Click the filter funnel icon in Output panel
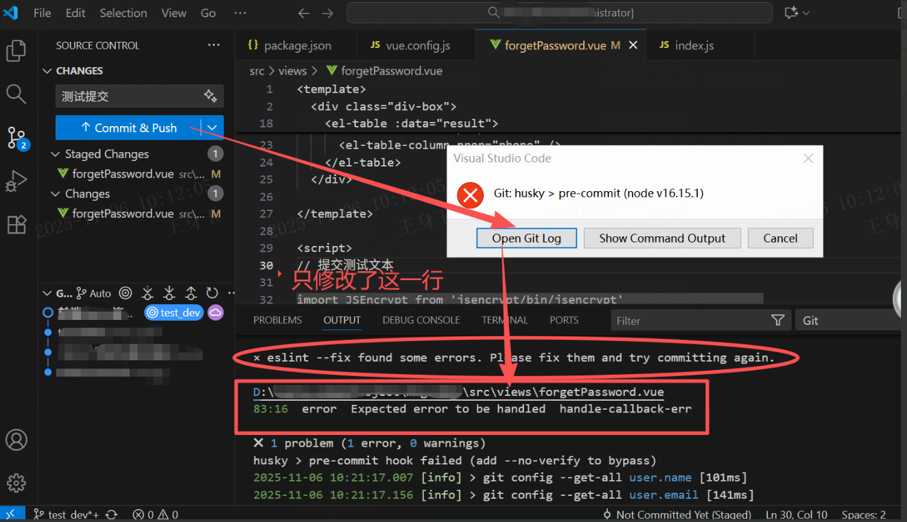 [777, 321]
